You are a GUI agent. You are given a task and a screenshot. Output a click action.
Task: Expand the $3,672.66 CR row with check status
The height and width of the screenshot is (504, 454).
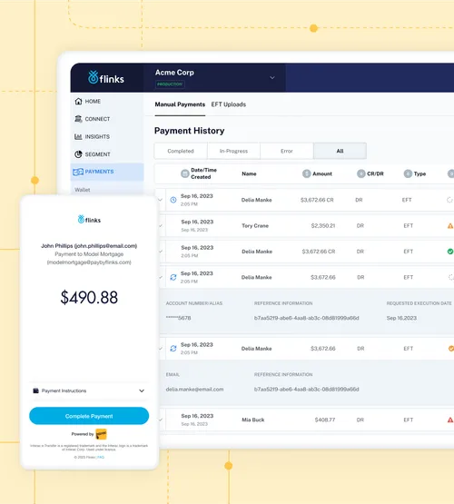coord(161,252)
